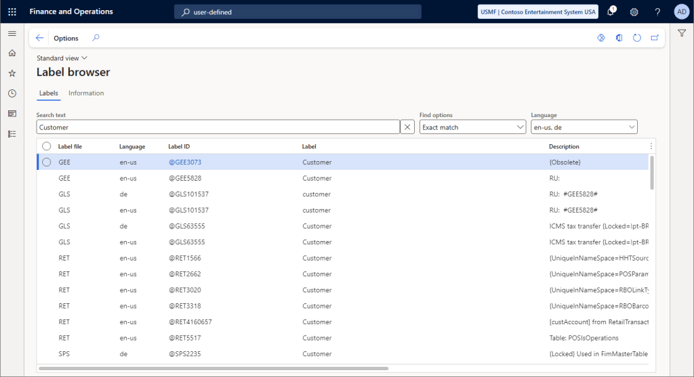Image resolution: width=694 pixels, height=377 pixels.
Task: Open the settings gear icon
Action: pyautogui.click(x=634, y=12)
